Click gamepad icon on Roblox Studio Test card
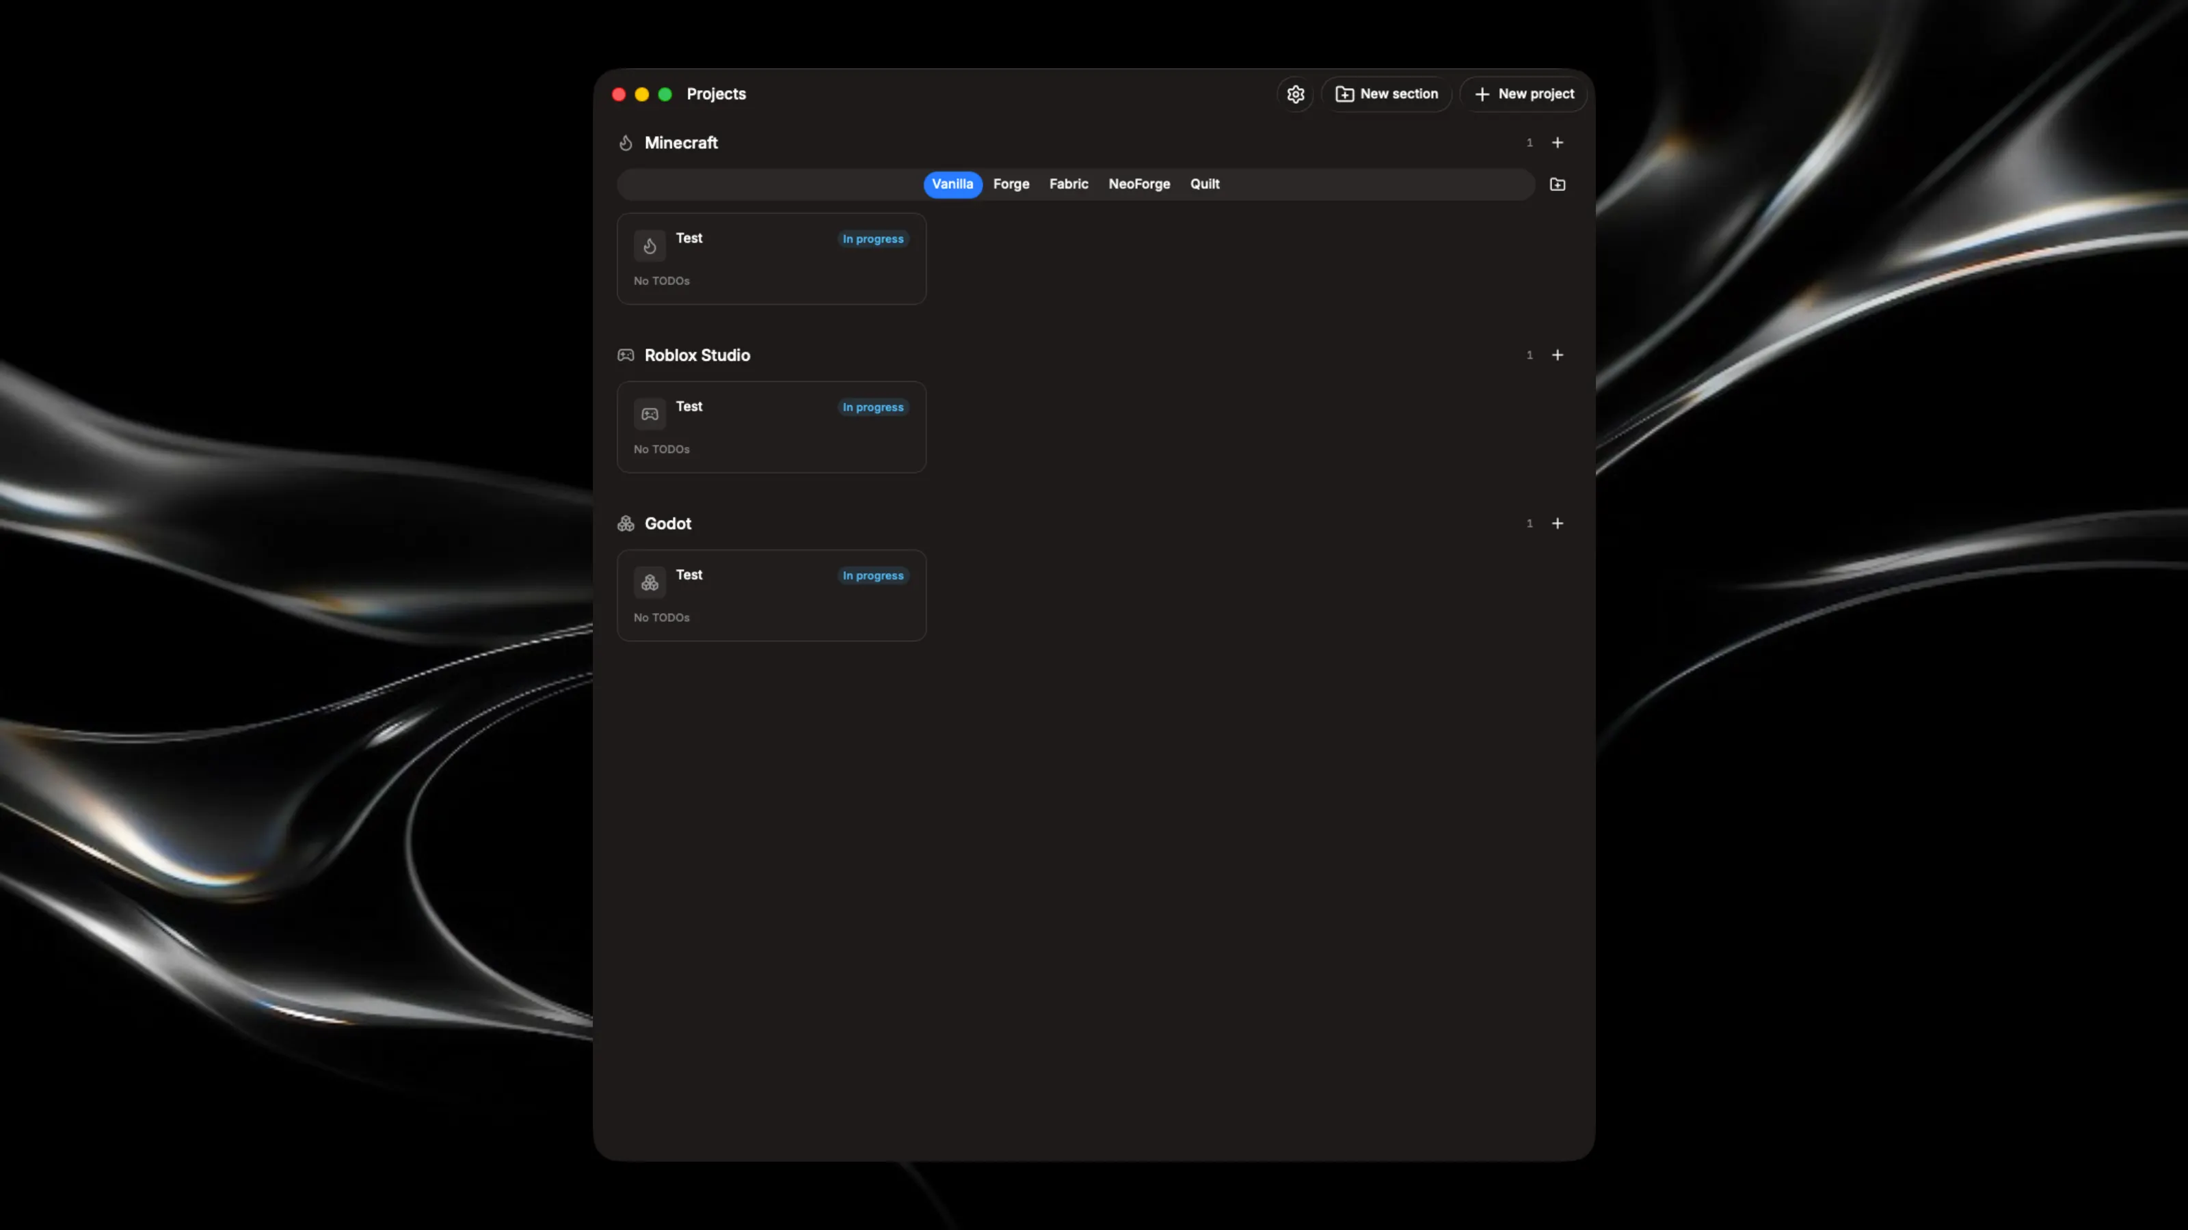Screen dimensions: 2188x1230 [650, 414]
